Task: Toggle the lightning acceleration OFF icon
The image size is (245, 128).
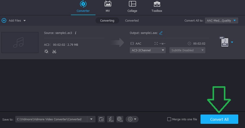Action: tap(111, 119)
